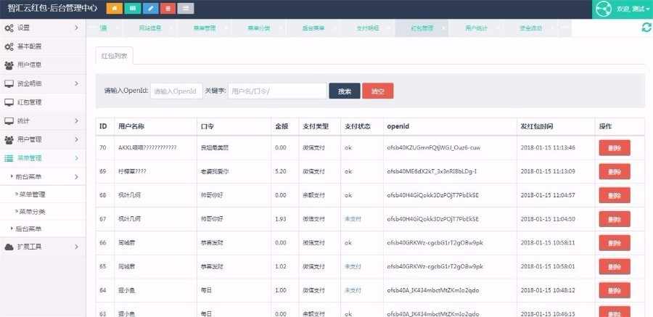Click the green columns icon button in header
The height and width of the screenshot is (317, 653).
[x=133, y=8]
